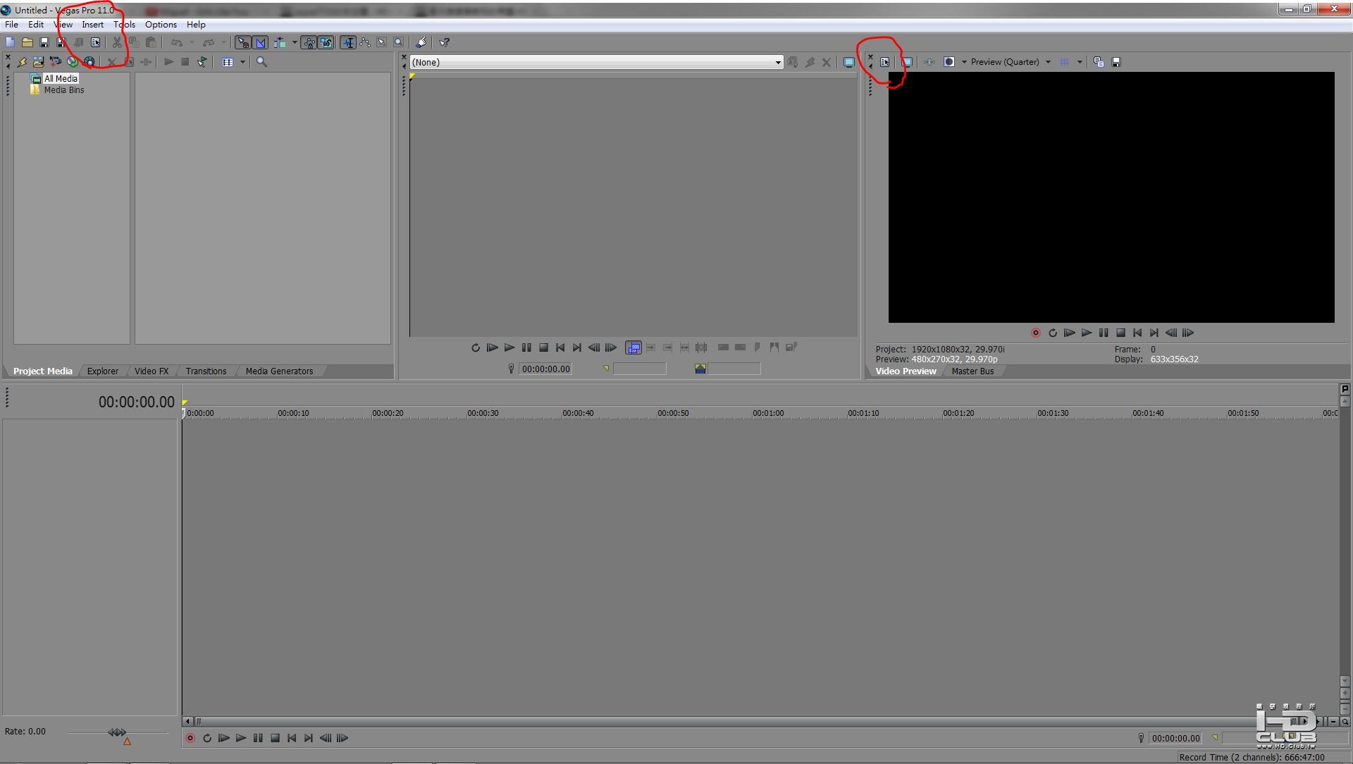This screenshot has height=764, width=1353.
Task: Toggle Enable Snapping in main toolbar
Action: (x=243, y=42)
